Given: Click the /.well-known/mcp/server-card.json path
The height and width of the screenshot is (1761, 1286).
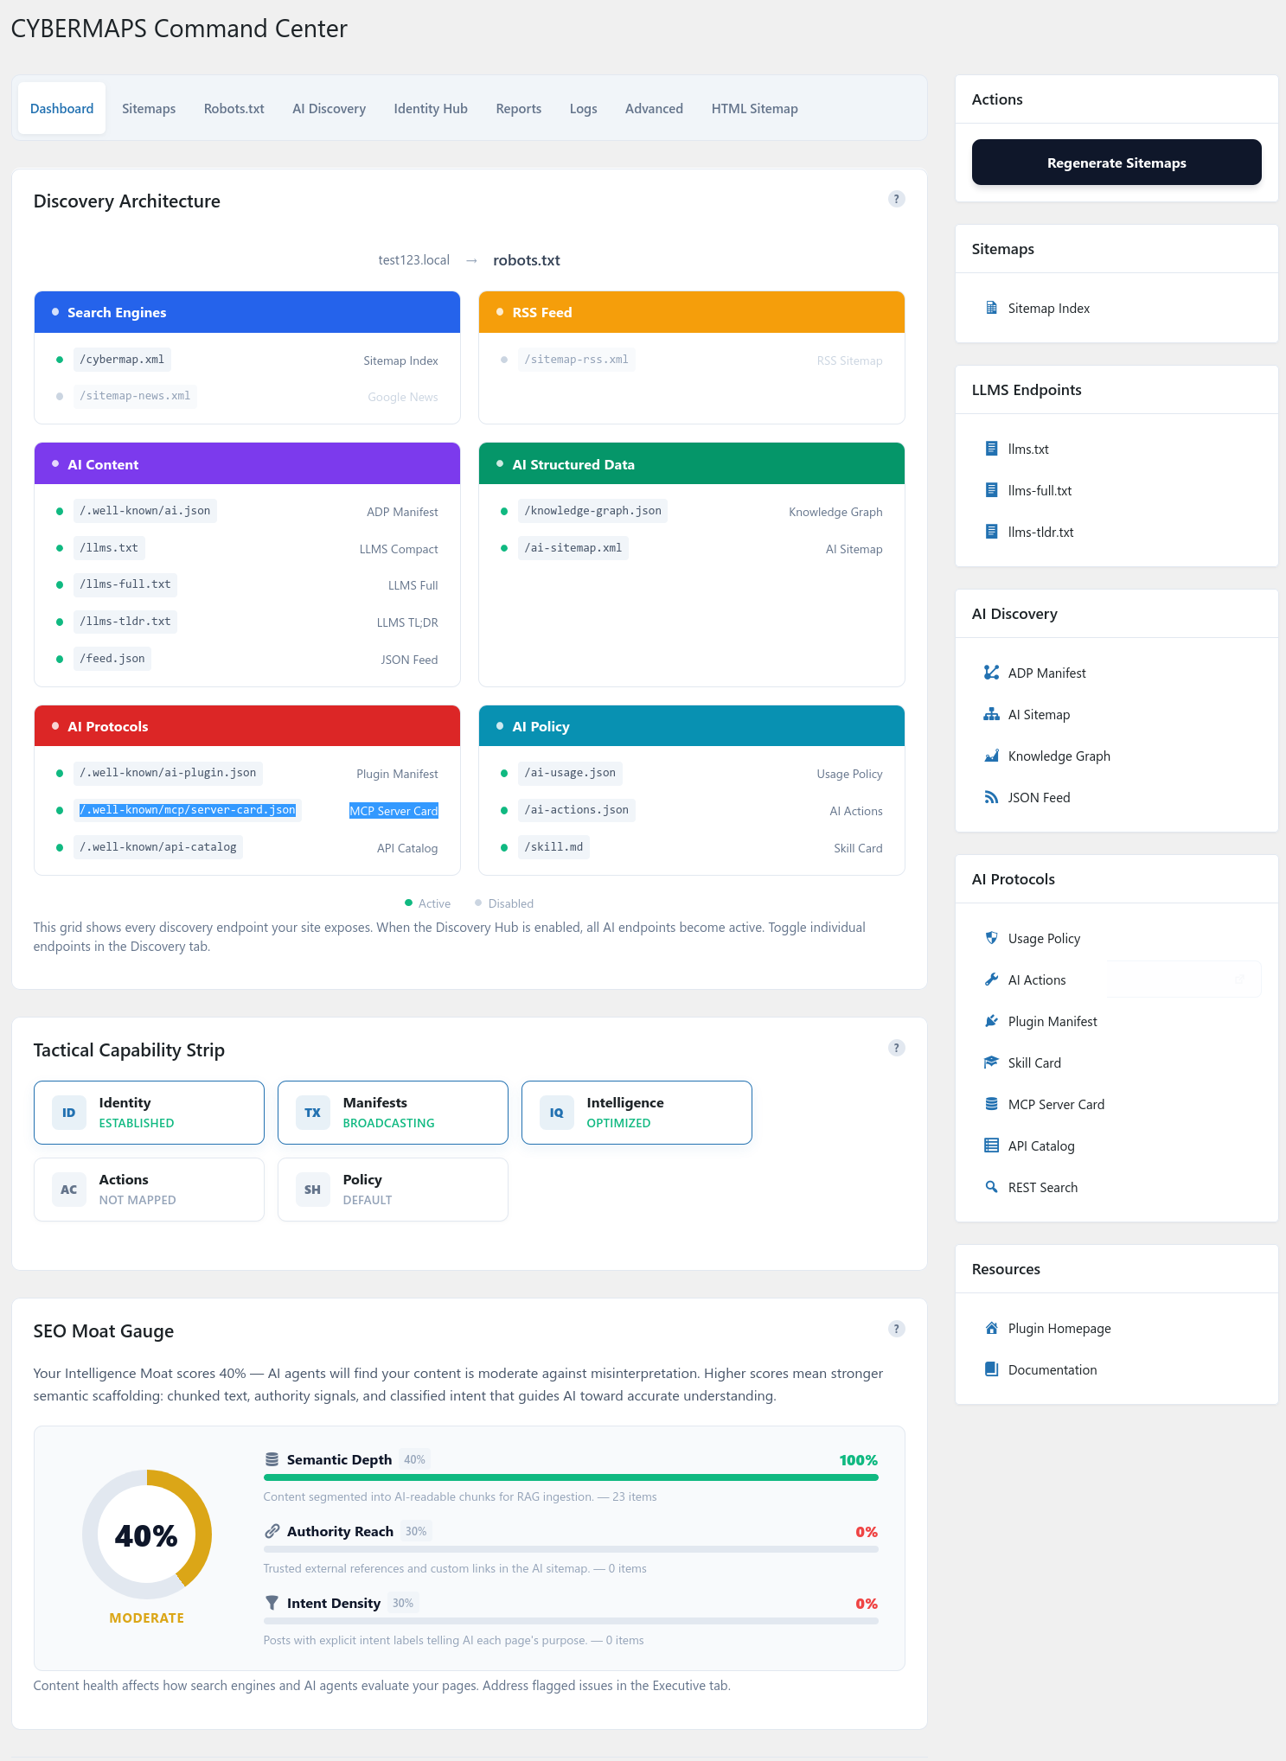Looking at the screenshot, I should pyautogui.click(x=188, y=810).
